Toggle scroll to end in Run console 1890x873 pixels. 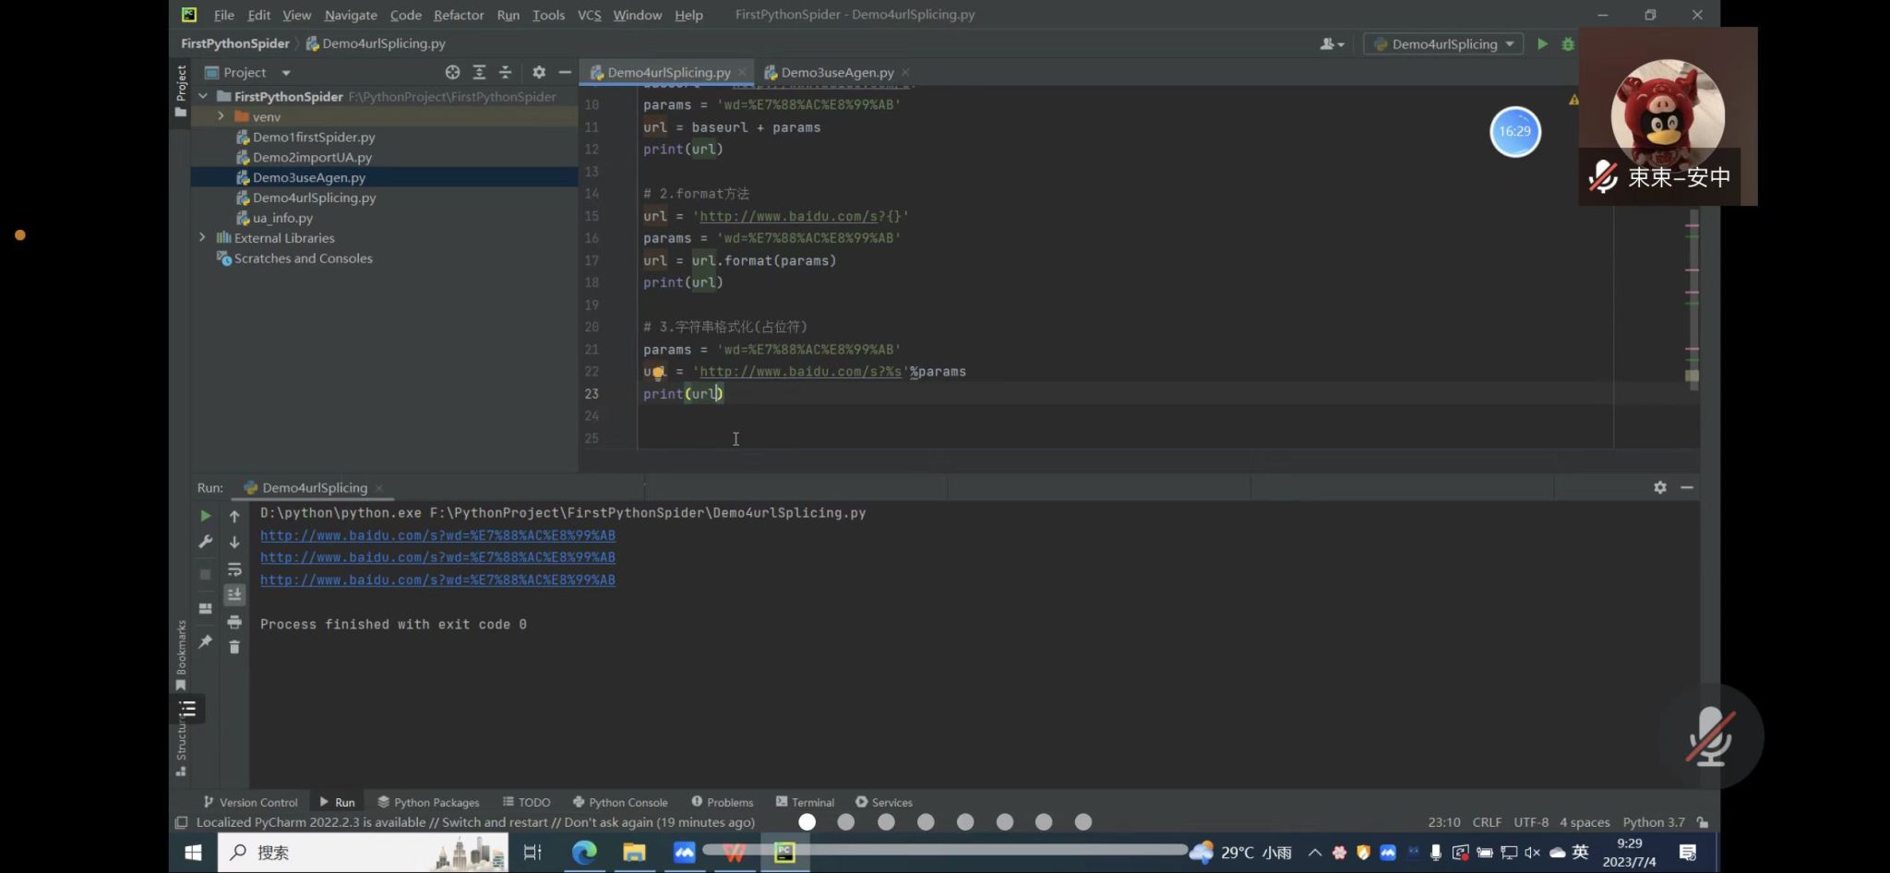click(234, 595)
